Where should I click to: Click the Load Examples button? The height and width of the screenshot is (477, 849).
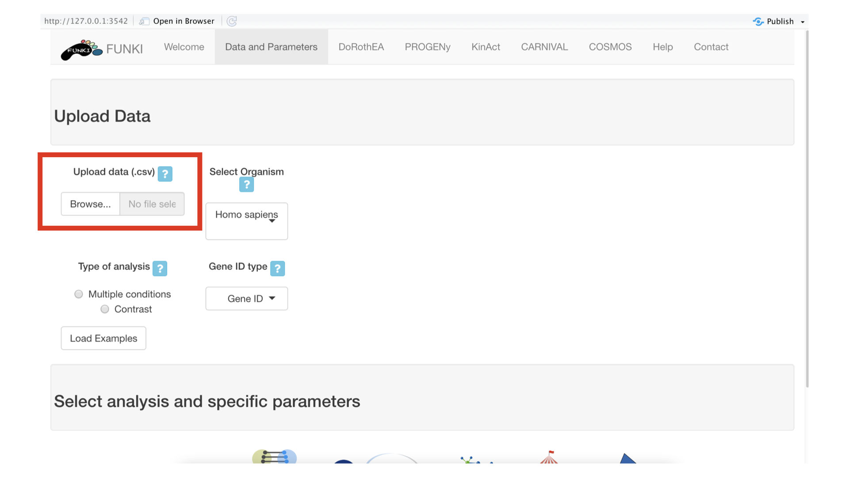pos(103,338)
